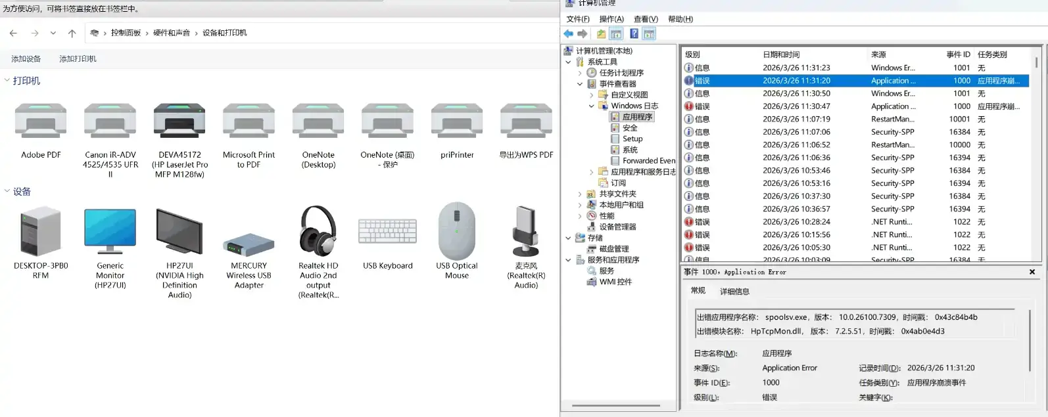Image resolution: width=1048 pixels, height=417 pixels.
Task: Select the WMI 控件 tree item
Action: tap(615, 282)
